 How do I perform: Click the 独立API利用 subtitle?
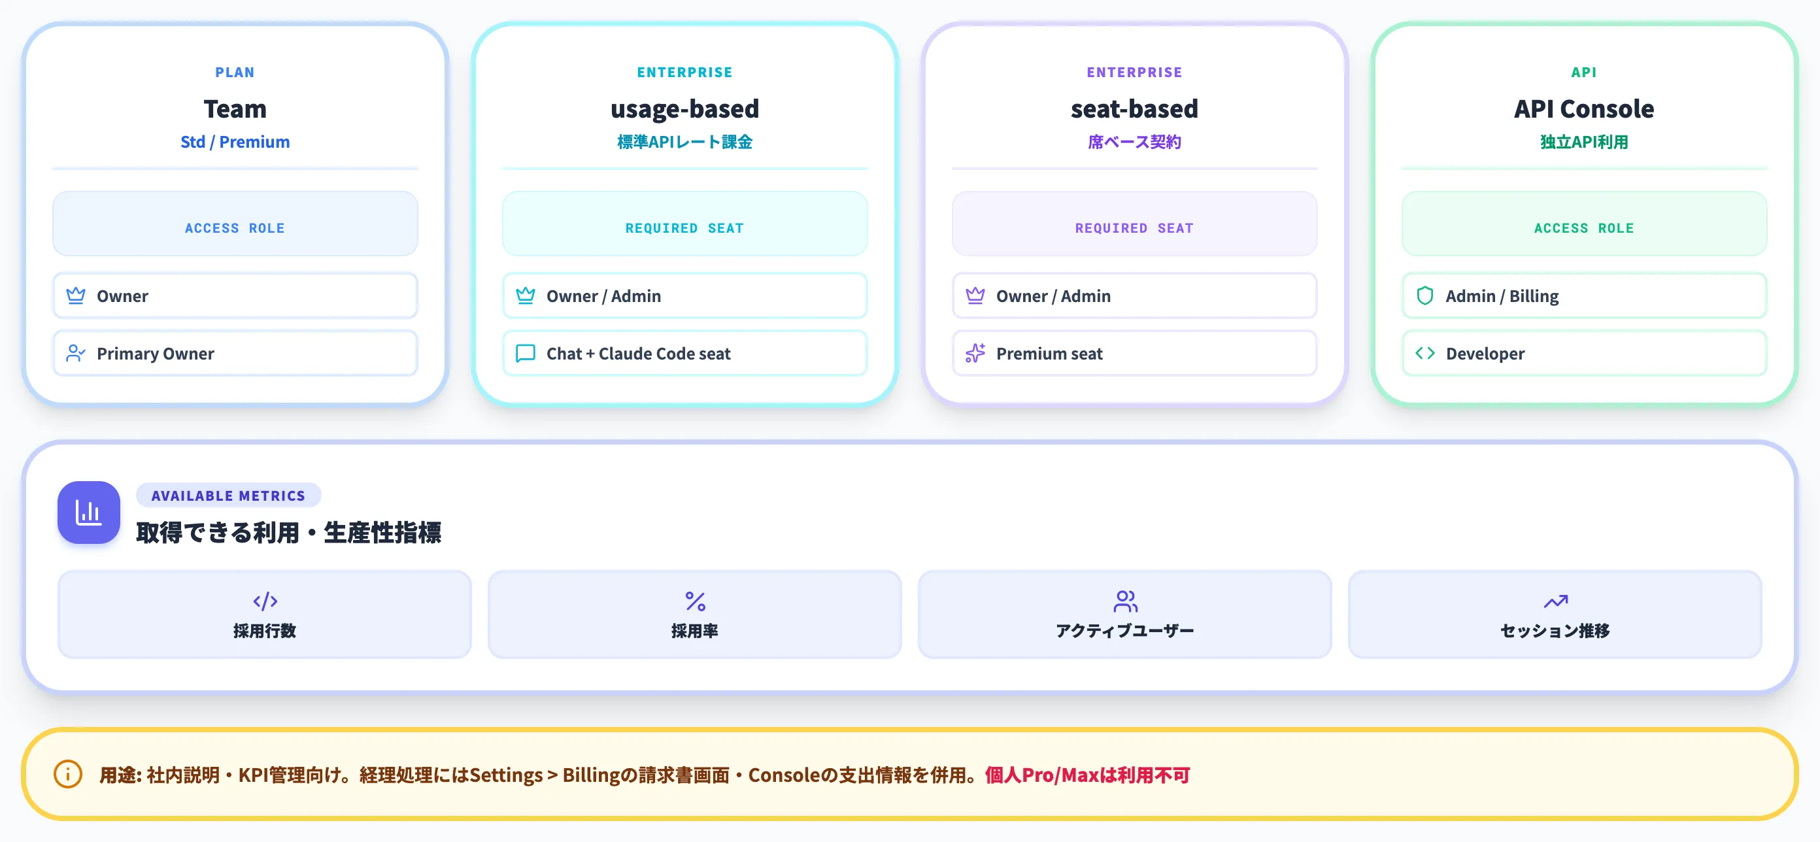pyautogui.click(x=1584, y=142)
